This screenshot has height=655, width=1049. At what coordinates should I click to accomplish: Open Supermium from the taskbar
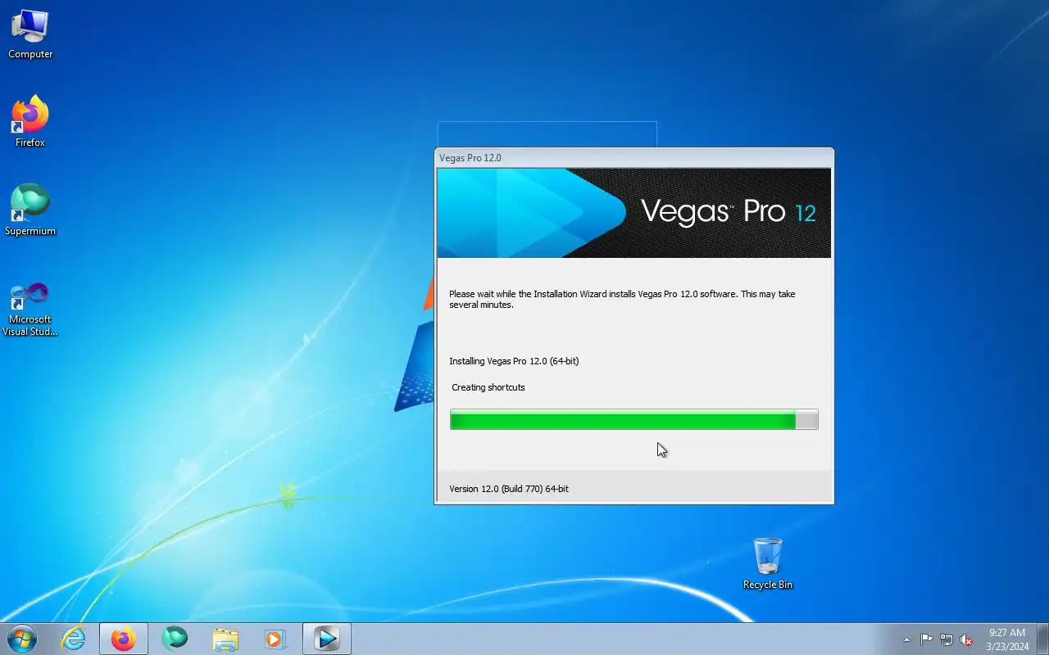[175, 639]
